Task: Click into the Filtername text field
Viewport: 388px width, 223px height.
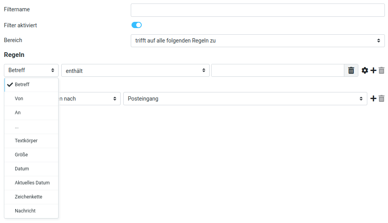Action: coord(258,10)
